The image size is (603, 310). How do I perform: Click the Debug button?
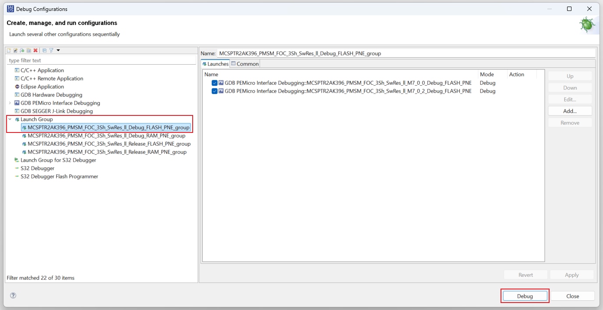point(525,296)
